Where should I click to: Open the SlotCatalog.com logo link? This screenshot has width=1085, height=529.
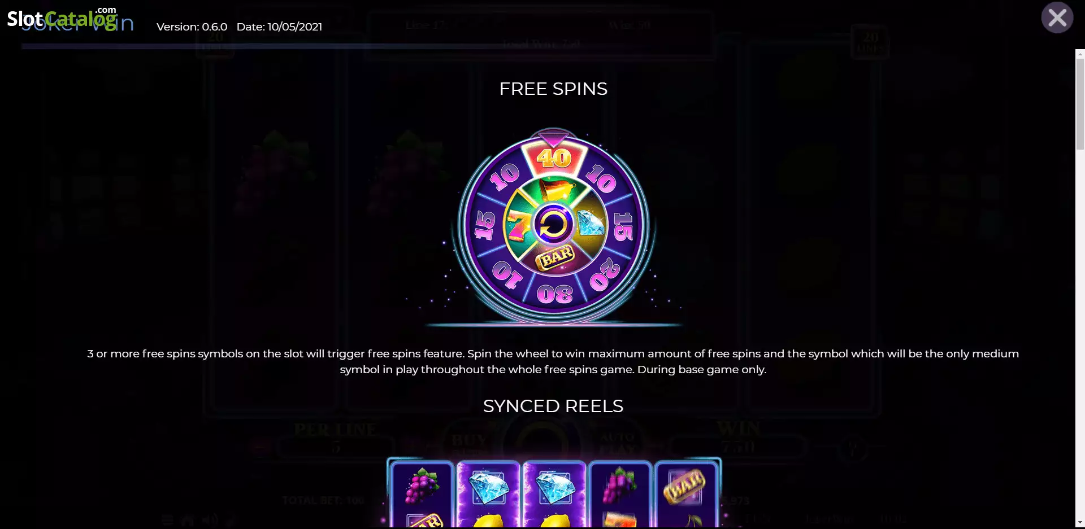62,18
